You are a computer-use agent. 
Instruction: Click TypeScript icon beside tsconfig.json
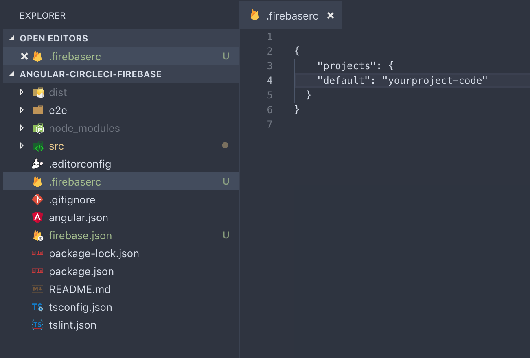coord(37,307)
